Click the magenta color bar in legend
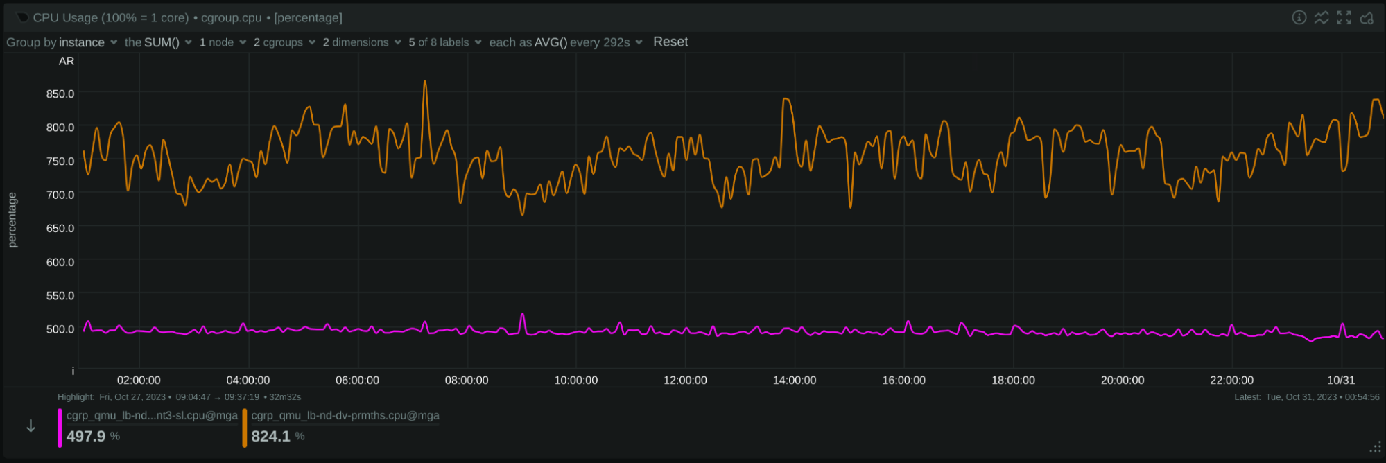1386x463 pixels. [60, 428]
